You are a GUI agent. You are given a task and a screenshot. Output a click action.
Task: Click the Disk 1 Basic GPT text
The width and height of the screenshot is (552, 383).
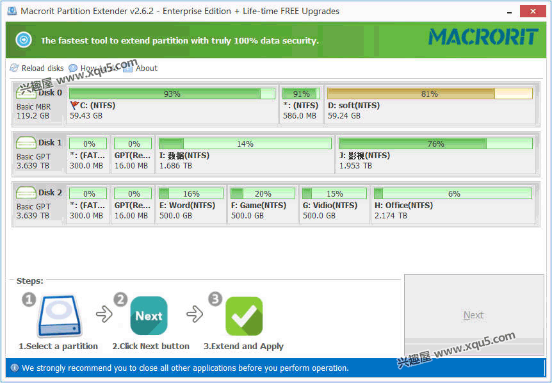click(x=34, y=156)
